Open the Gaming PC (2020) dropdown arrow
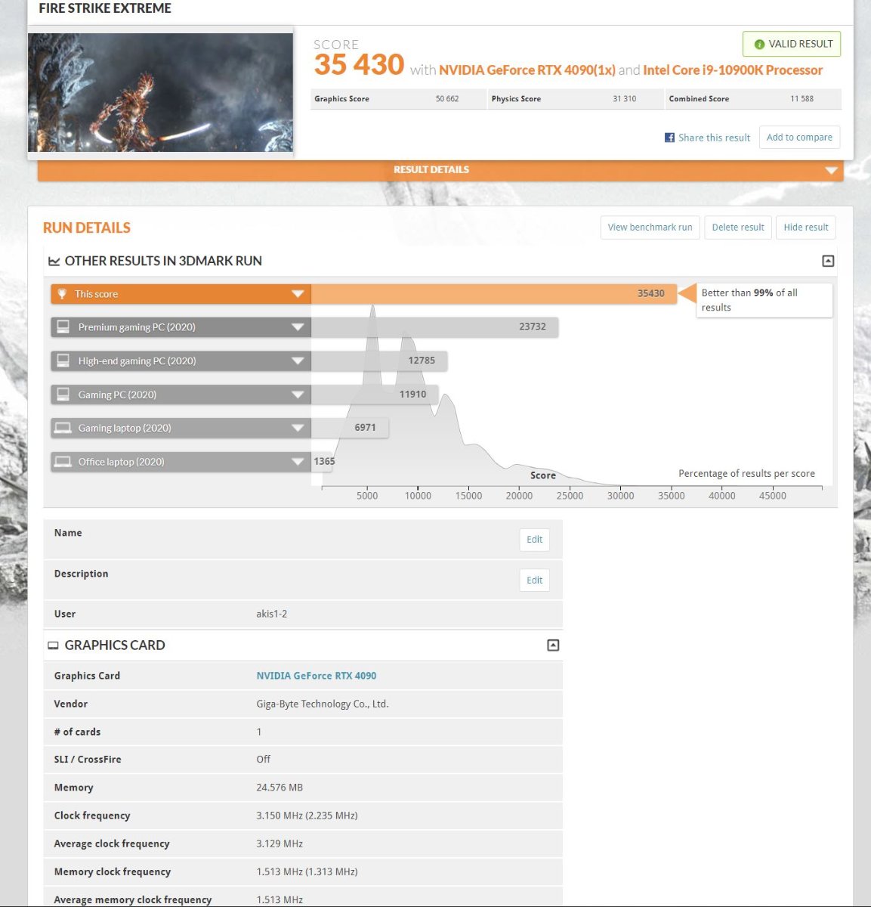 click(298, 395)
